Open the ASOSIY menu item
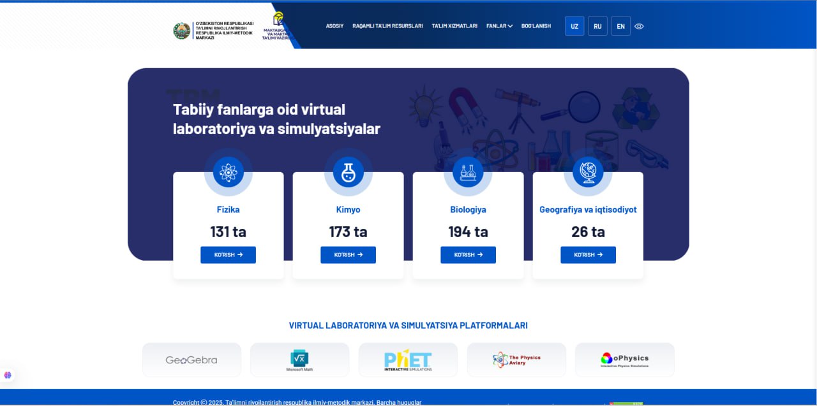Image resolution: width=817 pixels, height=406 pixels. point(334,26)
